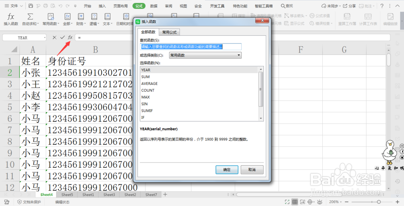The height and width of the screenshot is (206, 404).
Task: Click the print icon in the quick access toolbar
Action: [46, 6]
